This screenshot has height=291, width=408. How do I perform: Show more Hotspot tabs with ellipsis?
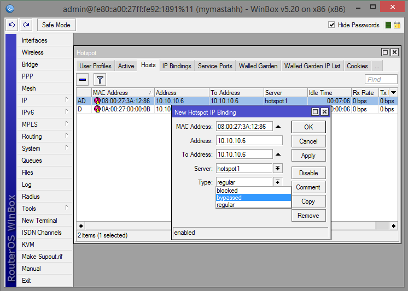[x=377, y=66]
